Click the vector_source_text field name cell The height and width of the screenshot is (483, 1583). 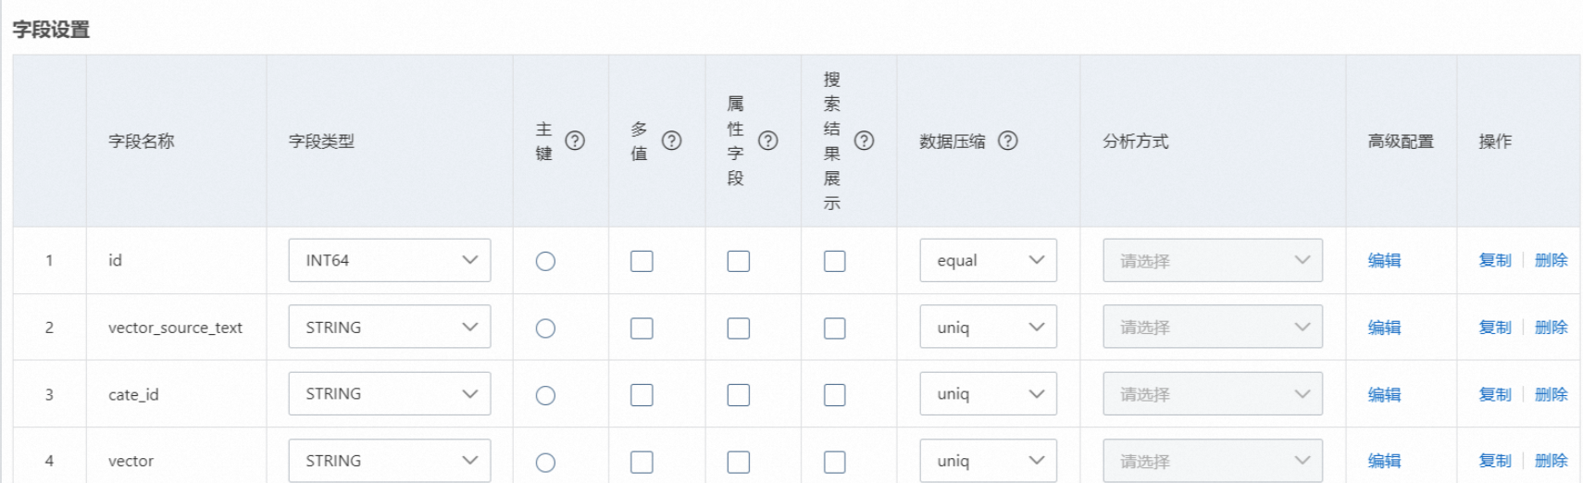175,328
